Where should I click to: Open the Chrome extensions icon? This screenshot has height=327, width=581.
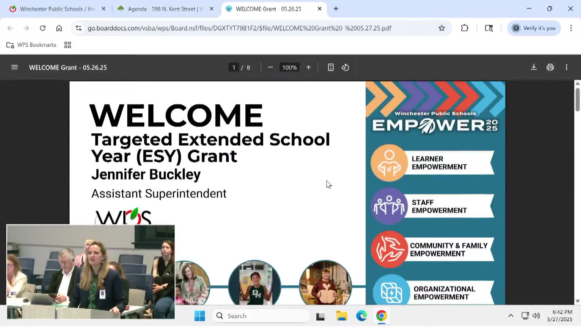[464, 28]
